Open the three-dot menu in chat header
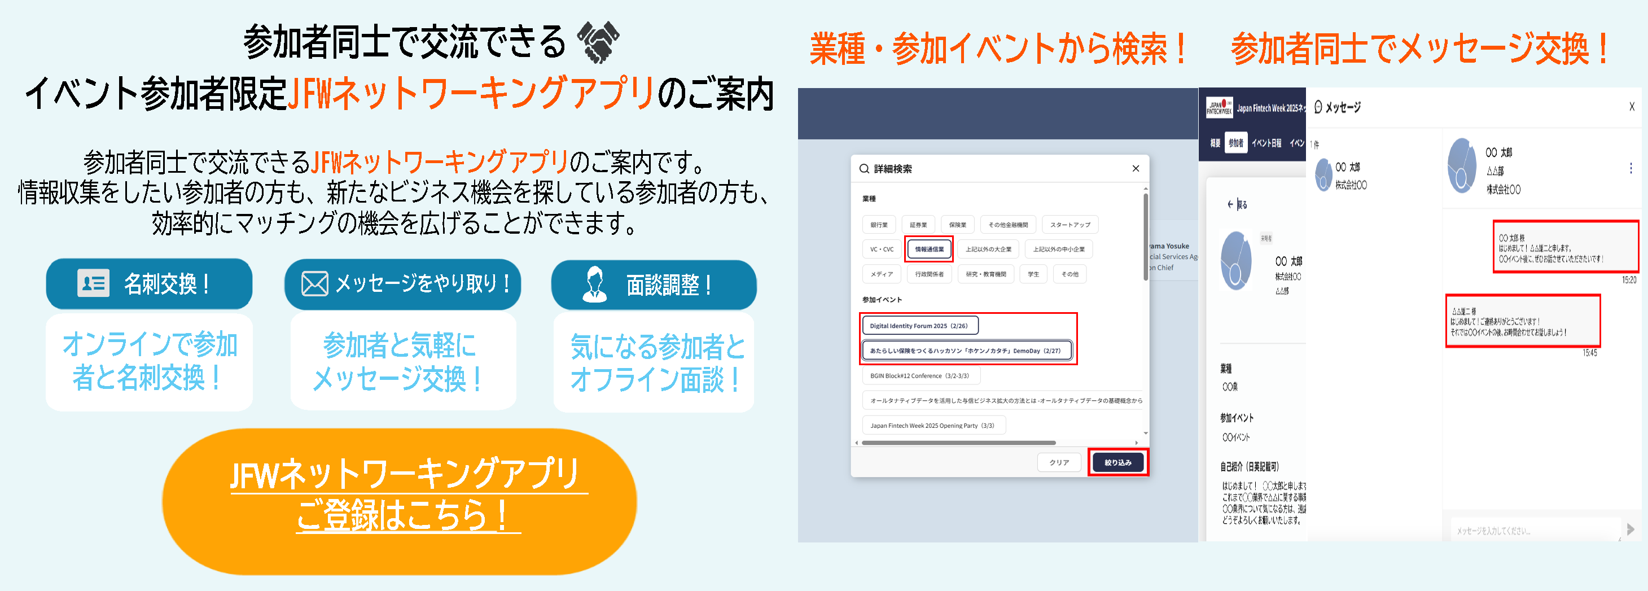The width and height of the screenshot is (1648, 591). click(1630, 168)
